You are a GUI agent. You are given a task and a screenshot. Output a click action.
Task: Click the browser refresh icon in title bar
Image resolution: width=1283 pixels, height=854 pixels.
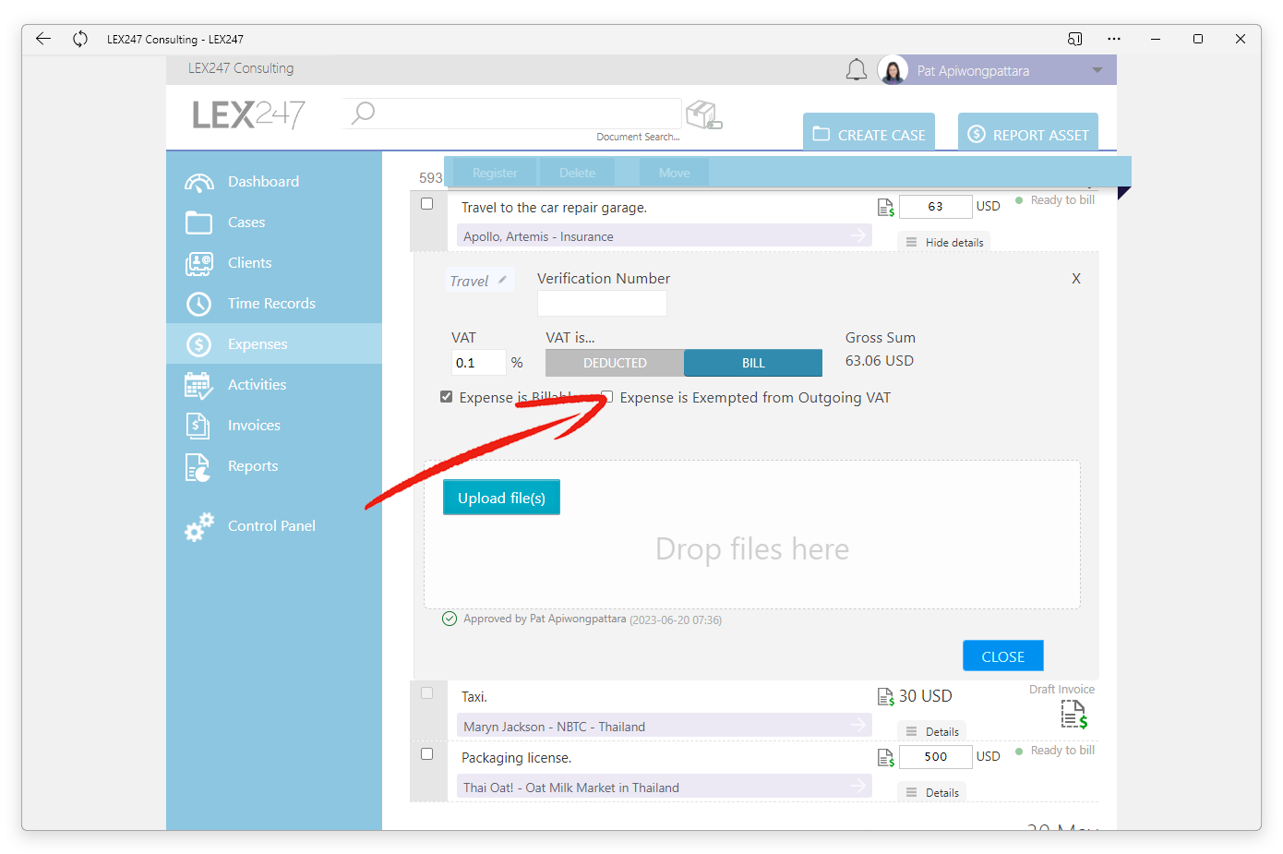coord(80,39)
